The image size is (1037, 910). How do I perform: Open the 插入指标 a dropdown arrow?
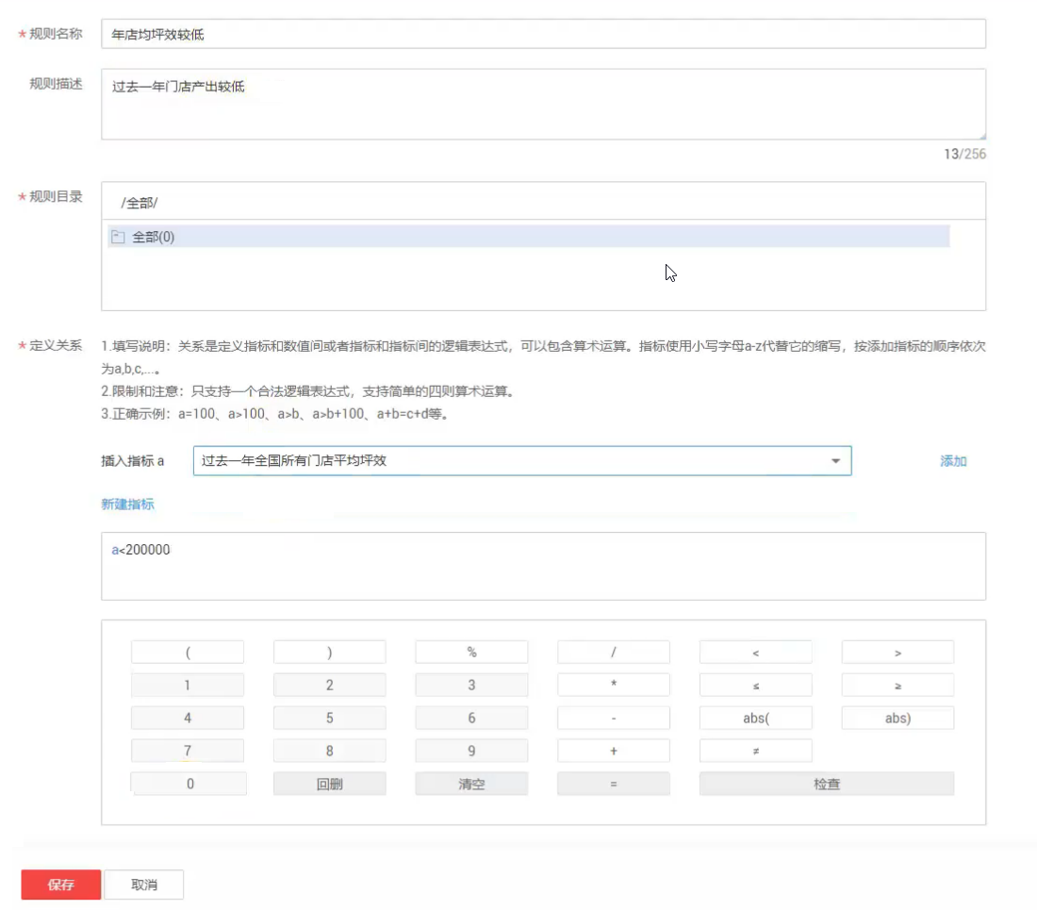834,461
